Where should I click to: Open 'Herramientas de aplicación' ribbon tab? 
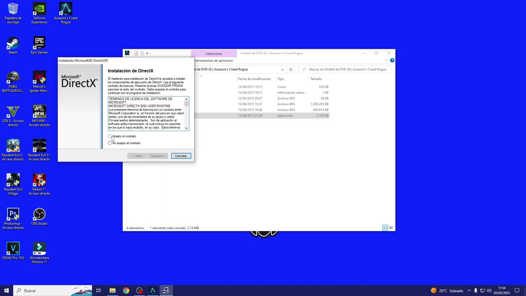point(214,60)
